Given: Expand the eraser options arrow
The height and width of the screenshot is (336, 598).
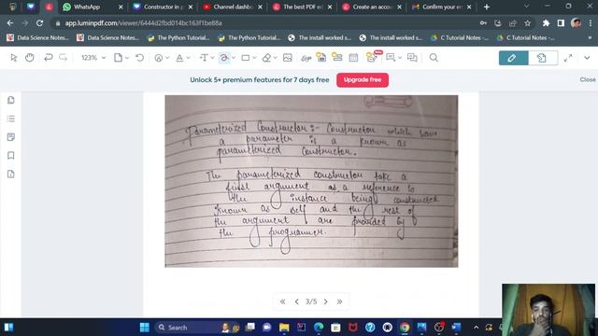Looking at the screenshot, I should [276, 58].
